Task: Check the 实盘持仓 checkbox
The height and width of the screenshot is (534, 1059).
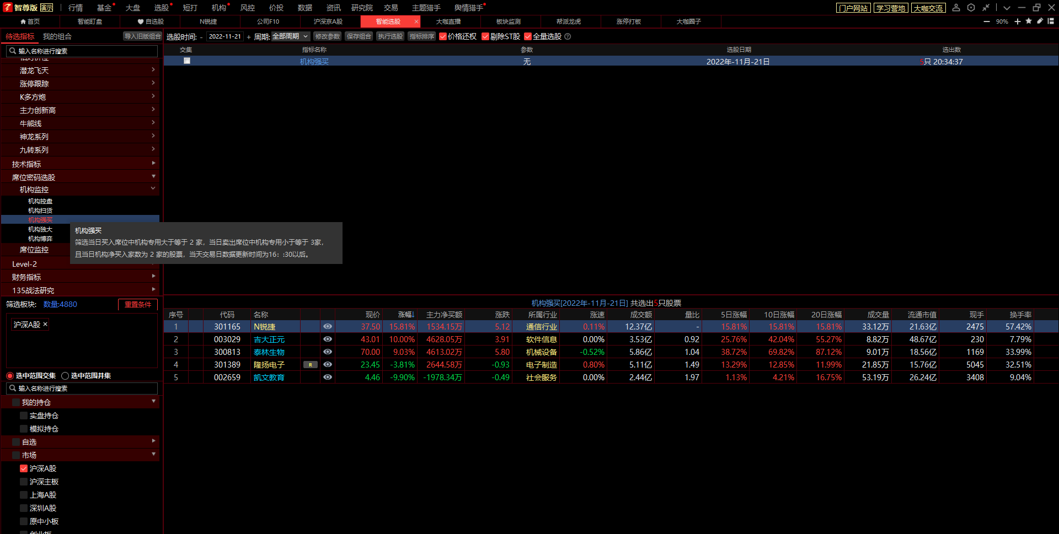Action: pos(24,416)
